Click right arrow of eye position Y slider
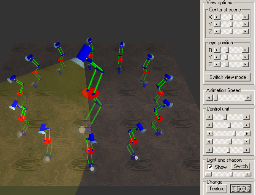Screen dimensions: 256x195 (x=245, y=57)
